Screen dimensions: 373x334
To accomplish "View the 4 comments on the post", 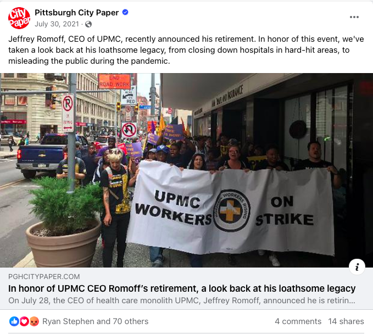I will tap(298, 321).
